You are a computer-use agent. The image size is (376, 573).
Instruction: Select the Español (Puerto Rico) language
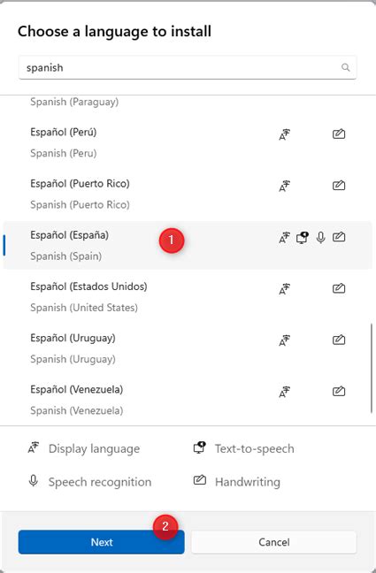click(188, 194)
